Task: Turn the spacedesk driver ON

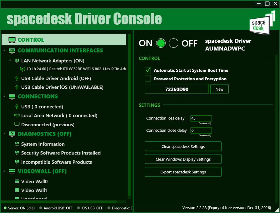Action: point(161,43)
